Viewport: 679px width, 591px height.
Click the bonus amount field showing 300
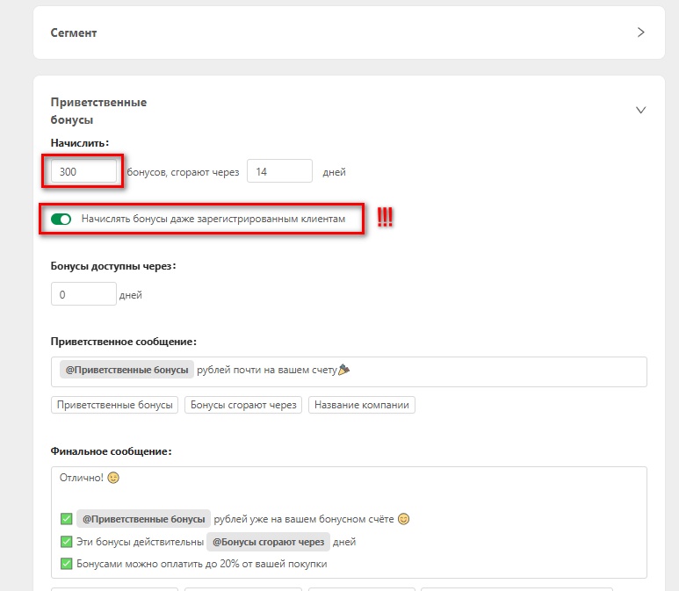click(x=83, y=171)
